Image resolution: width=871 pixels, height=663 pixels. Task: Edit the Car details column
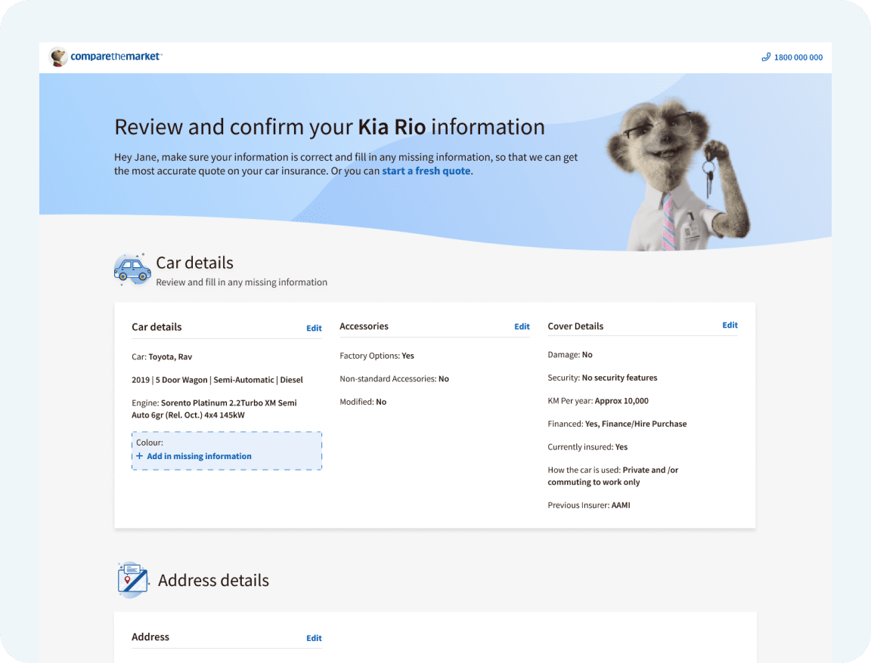pyautogui.click(x=314, y=328)
